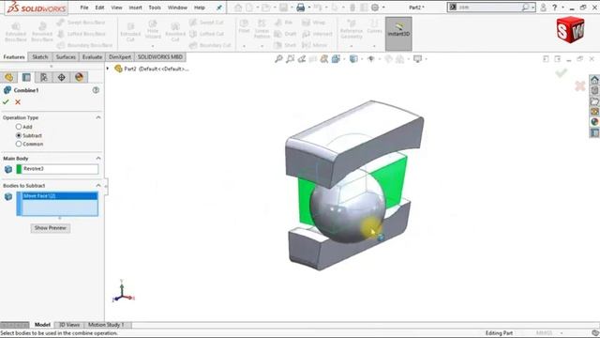Expand the Part2 flyout feature tree

click(108, 69)
